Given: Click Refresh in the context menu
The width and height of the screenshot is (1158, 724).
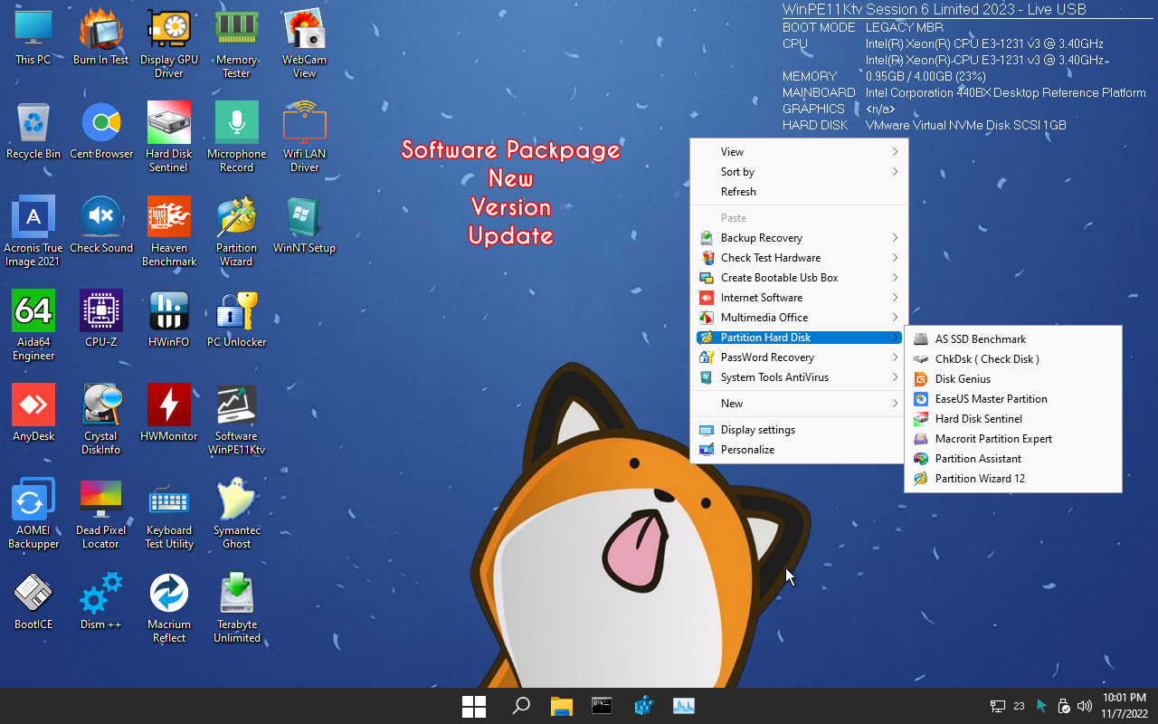Looking at the screenshot, I should click(738, 192).
